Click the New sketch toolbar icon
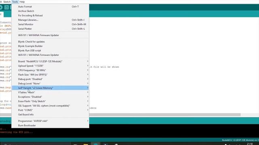Viewport: 259px width, 145px height. click(x=6, y=7)
